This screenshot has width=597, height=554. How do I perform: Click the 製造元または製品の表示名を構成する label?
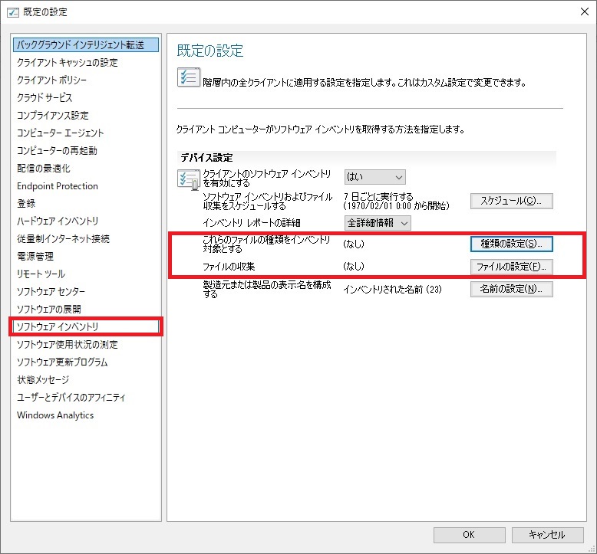tap(267, 289)
